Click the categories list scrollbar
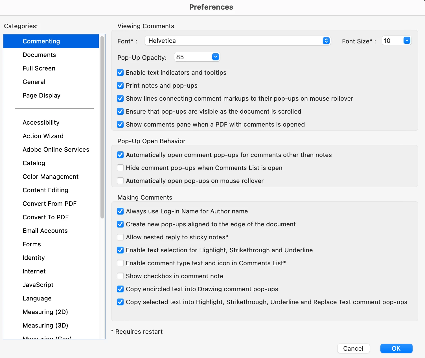The height and width of the screenshot is (358, 425). click(102, 127)
